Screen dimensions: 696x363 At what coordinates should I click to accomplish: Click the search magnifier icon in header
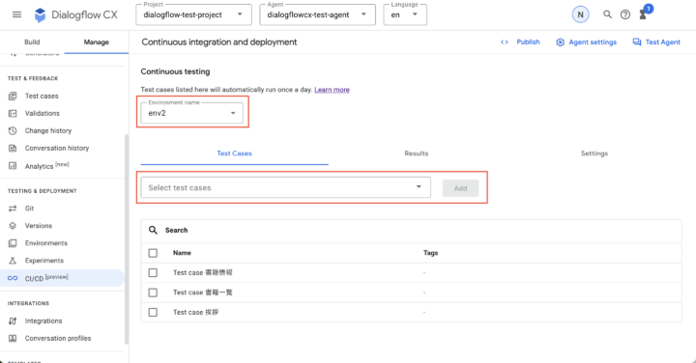click(607, 14)
